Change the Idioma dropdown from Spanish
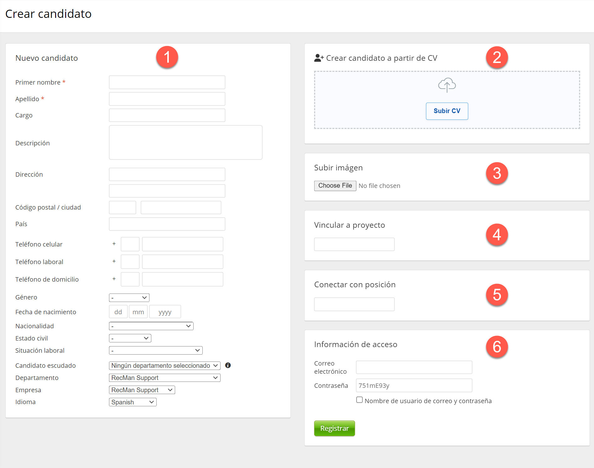Viewport: 594px width, 468px height. click(x=133, y=402)
